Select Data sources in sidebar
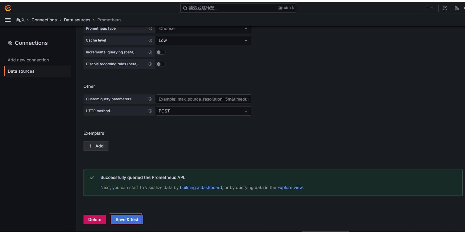This screenshot has width=465, height=232. 21,71
